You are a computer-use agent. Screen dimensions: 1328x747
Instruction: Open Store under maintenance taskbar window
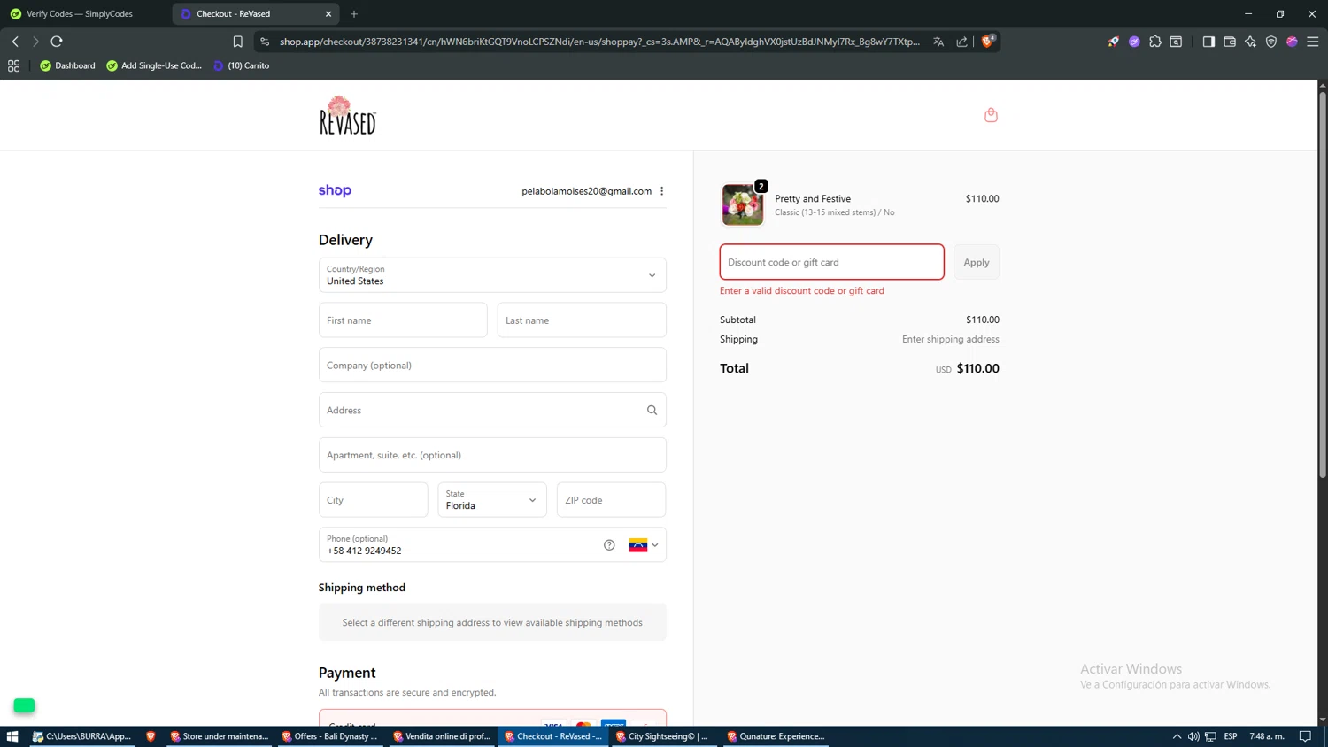(220, 736)
